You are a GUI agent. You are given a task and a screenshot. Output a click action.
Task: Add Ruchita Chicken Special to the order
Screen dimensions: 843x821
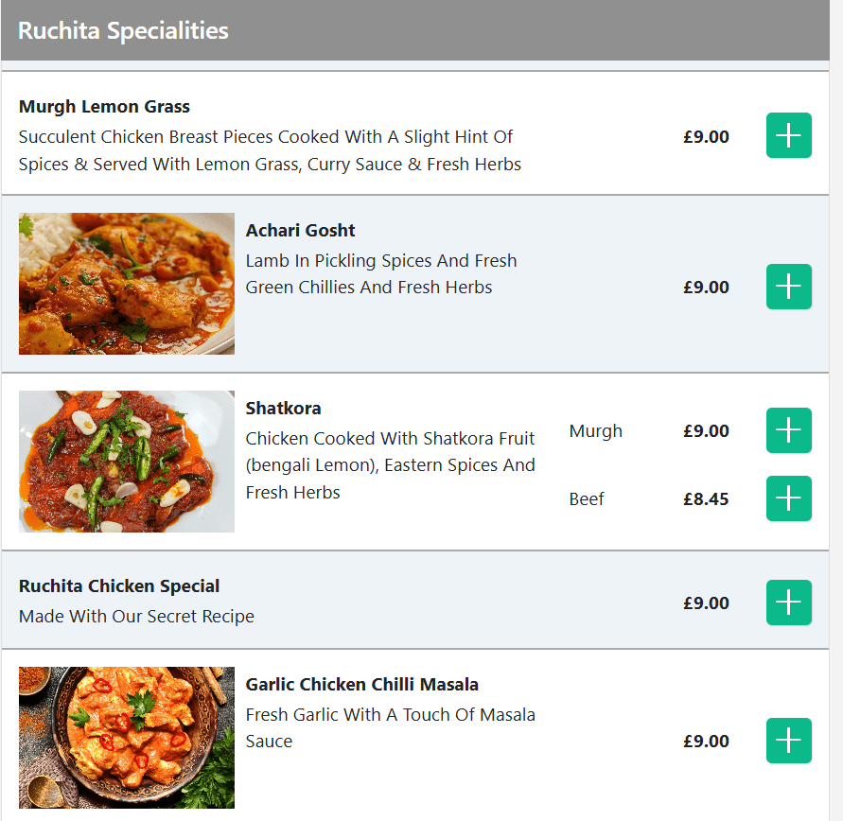coord(788,603)
